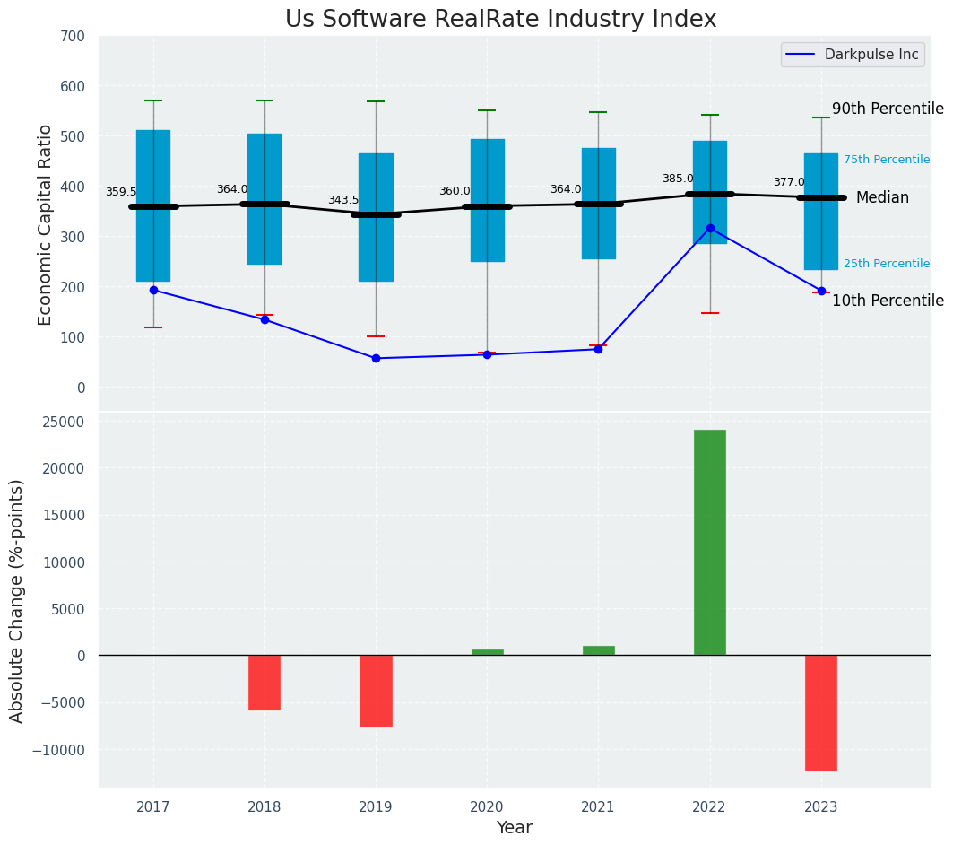Image resolution: width=953 pixels, height=845 pixels.
Task: Click the 359.5 median value label
Action: click(x=121, y=192)
